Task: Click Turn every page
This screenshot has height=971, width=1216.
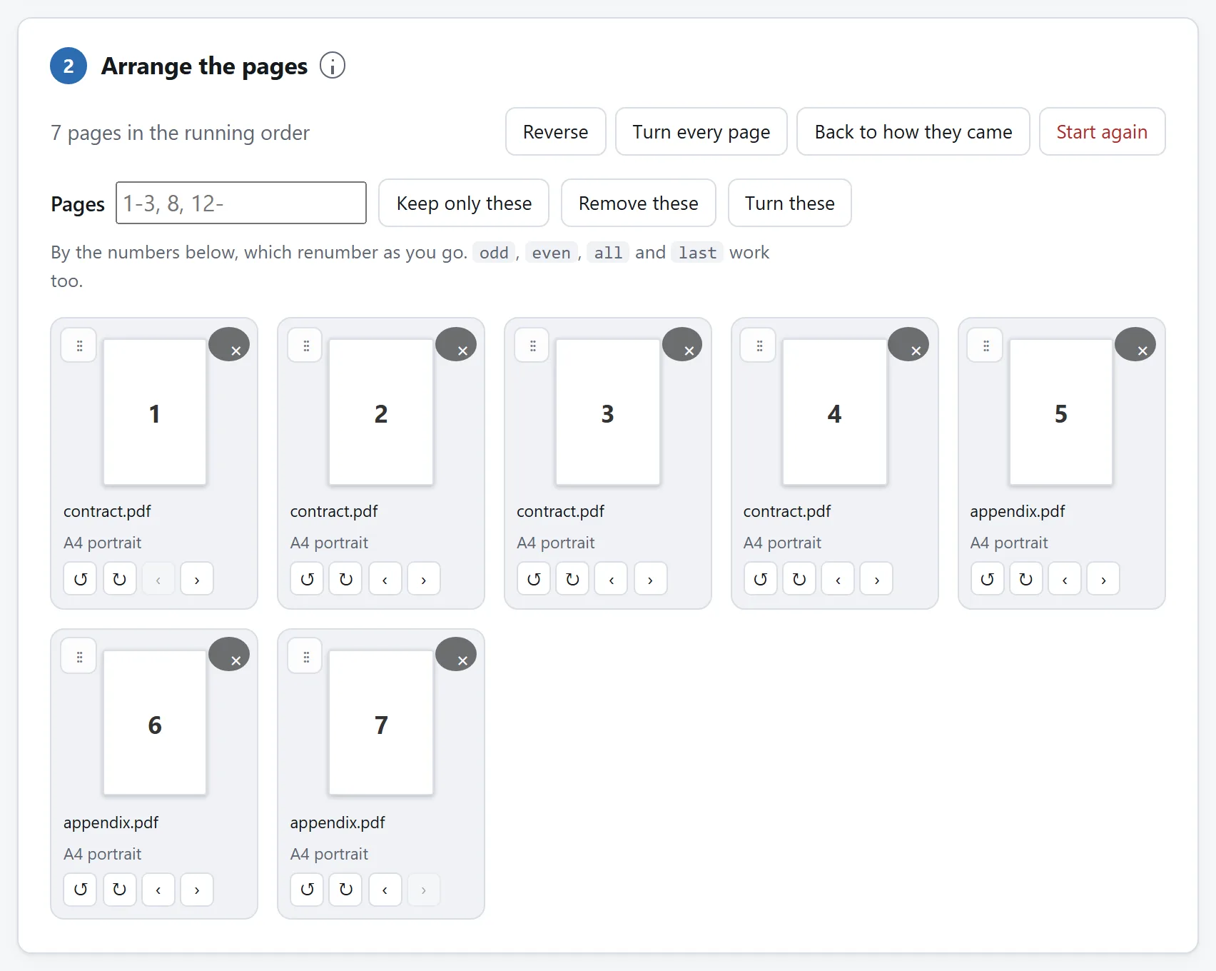Action: (x=701, y=131)
